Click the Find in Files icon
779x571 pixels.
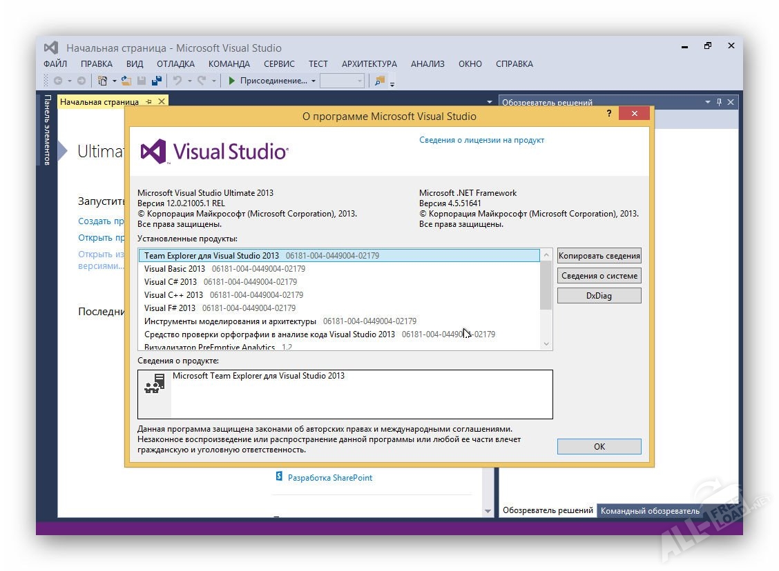point(379,81)
